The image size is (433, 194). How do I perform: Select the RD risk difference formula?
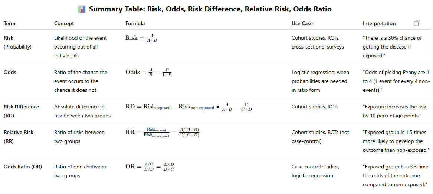(x=189, y=107)
